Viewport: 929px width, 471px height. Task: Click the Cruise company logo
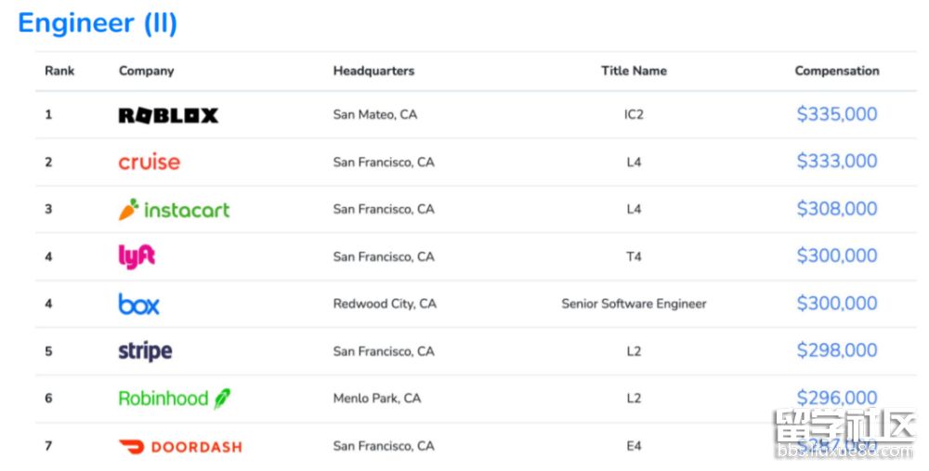tap(149, 162)
